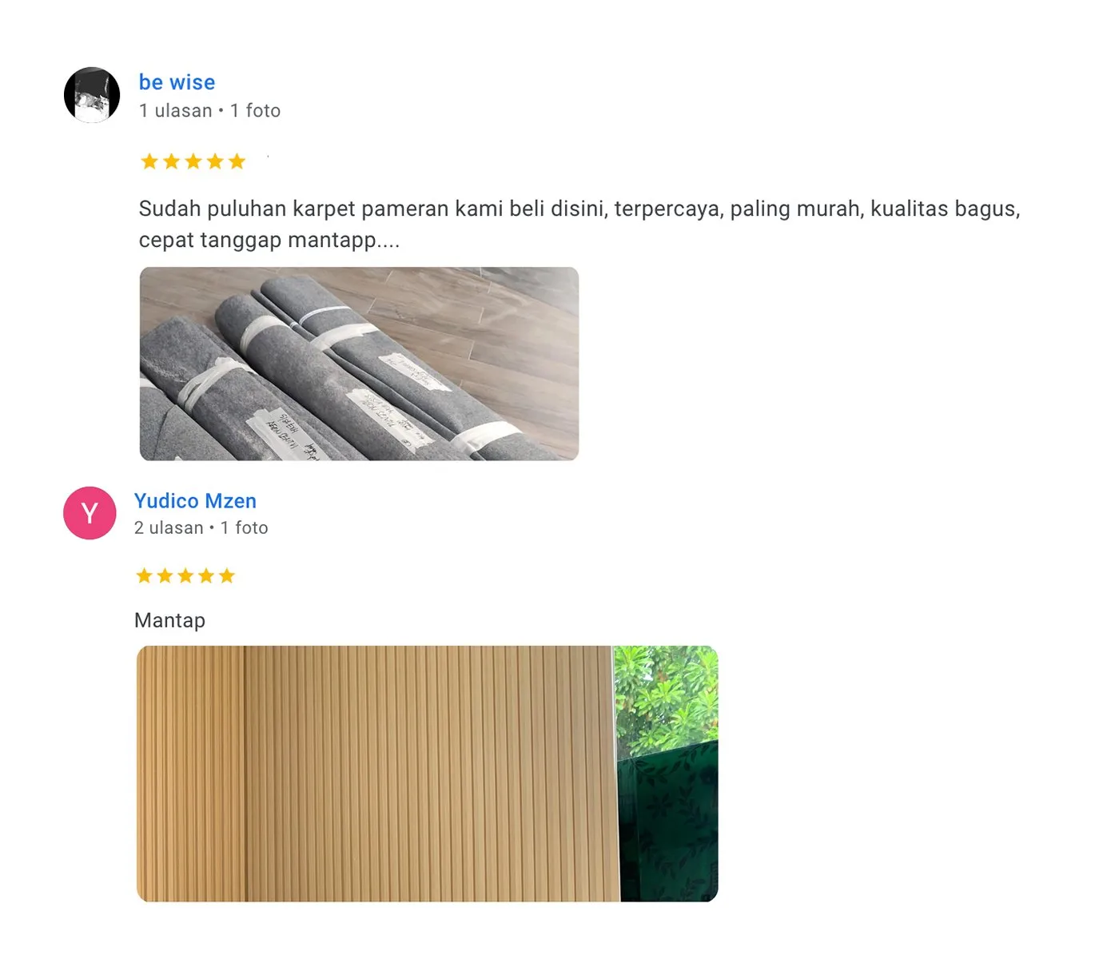View the gray carpet rolls photo
The height and width of the screenshot is (959, 1103).
(x=359, y=364)
